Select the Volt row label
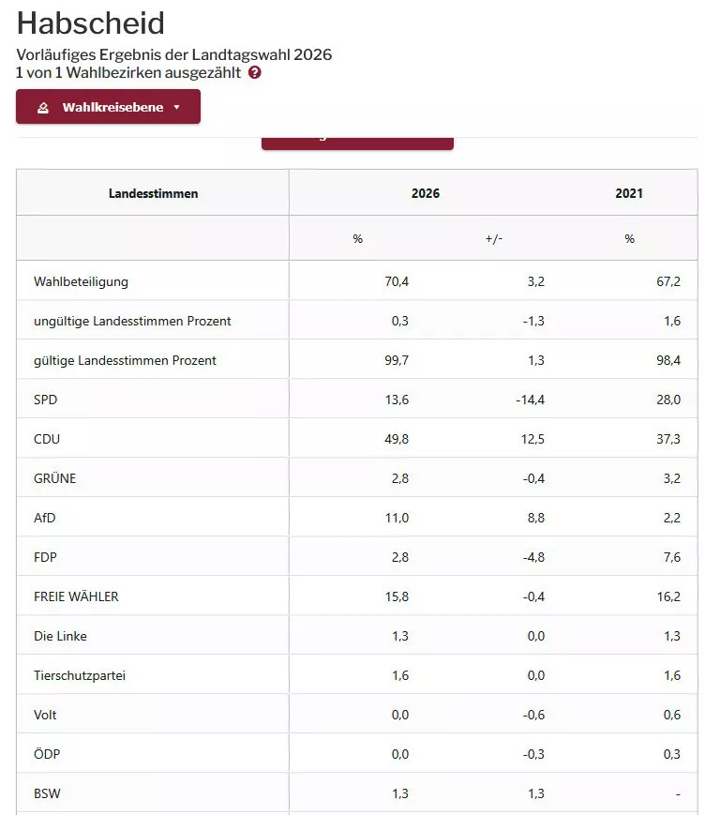 45,715
